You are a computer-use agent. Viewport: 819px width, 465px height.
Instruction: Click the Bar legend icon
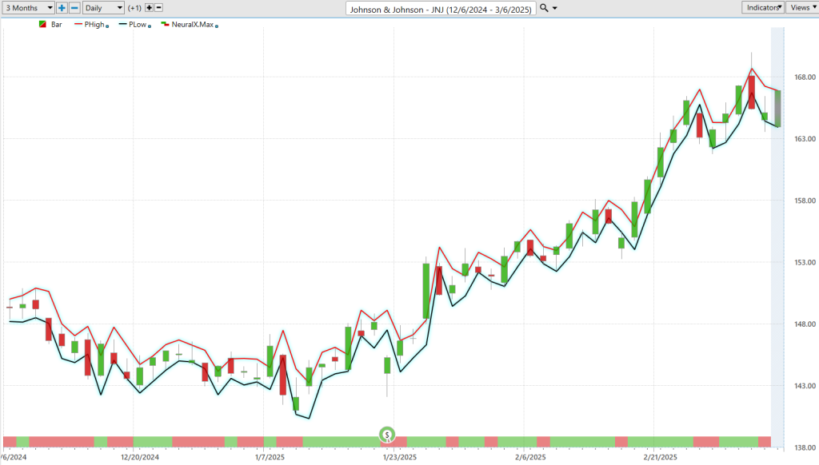click(x=43, y=25)
